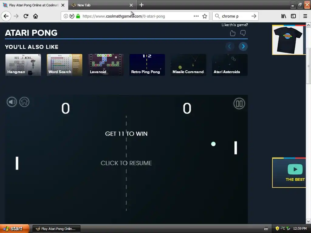Open a new tab with plus button
The width and height of the screenshot is (311, 233).
point(142,5)
